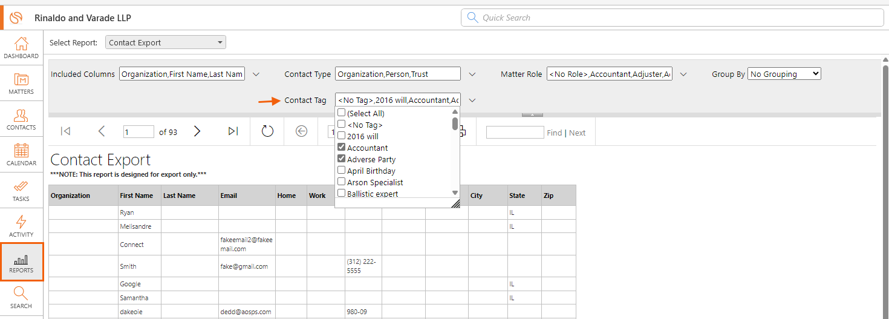Open the Activity lightning icon
The width and height of the screenshot is (889, 319).
click(x=21, y=226)
